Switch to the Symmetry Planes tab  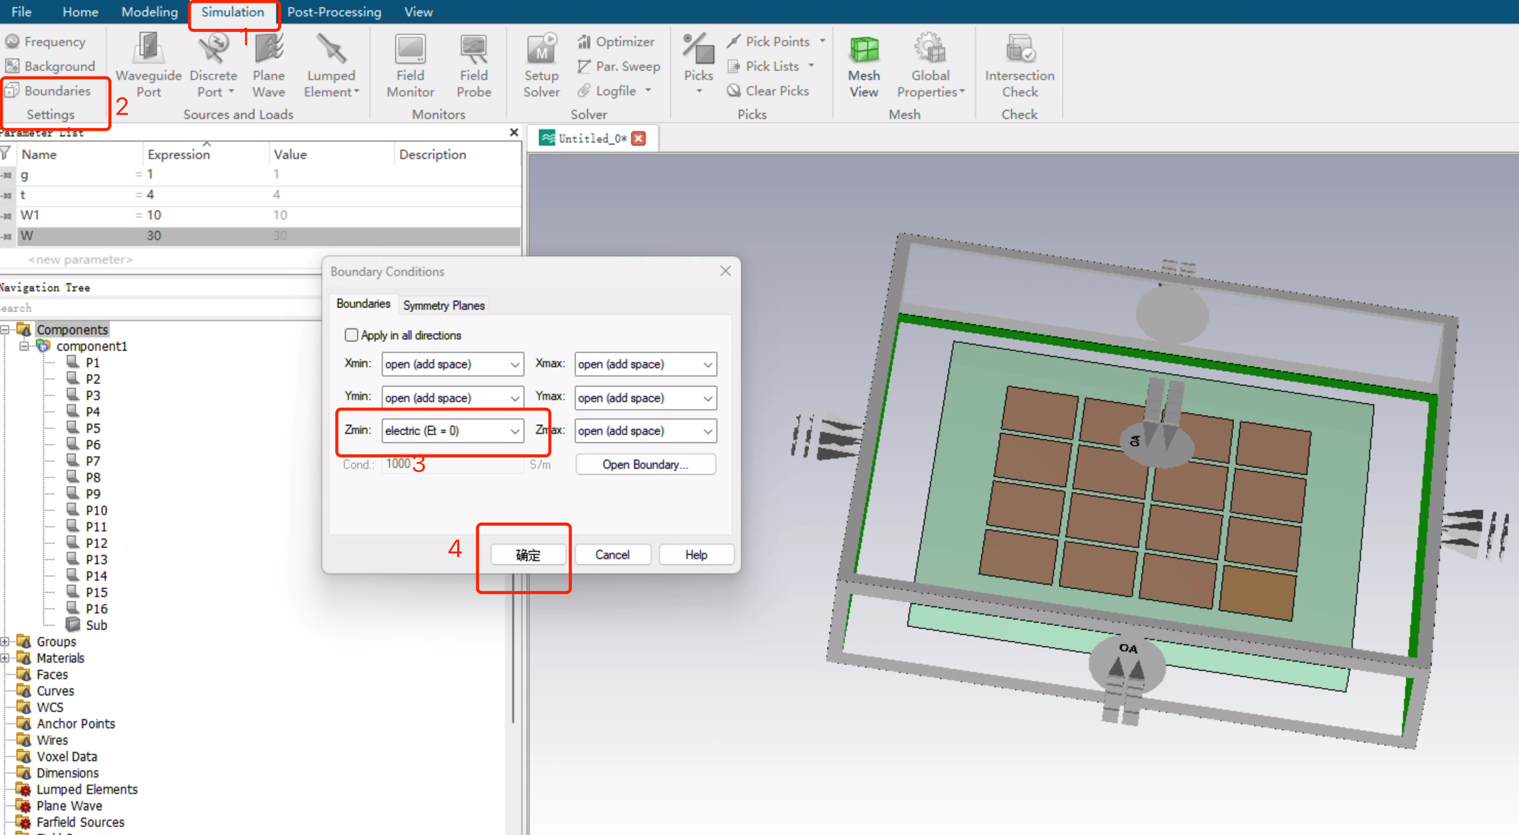tap(443, 305)
